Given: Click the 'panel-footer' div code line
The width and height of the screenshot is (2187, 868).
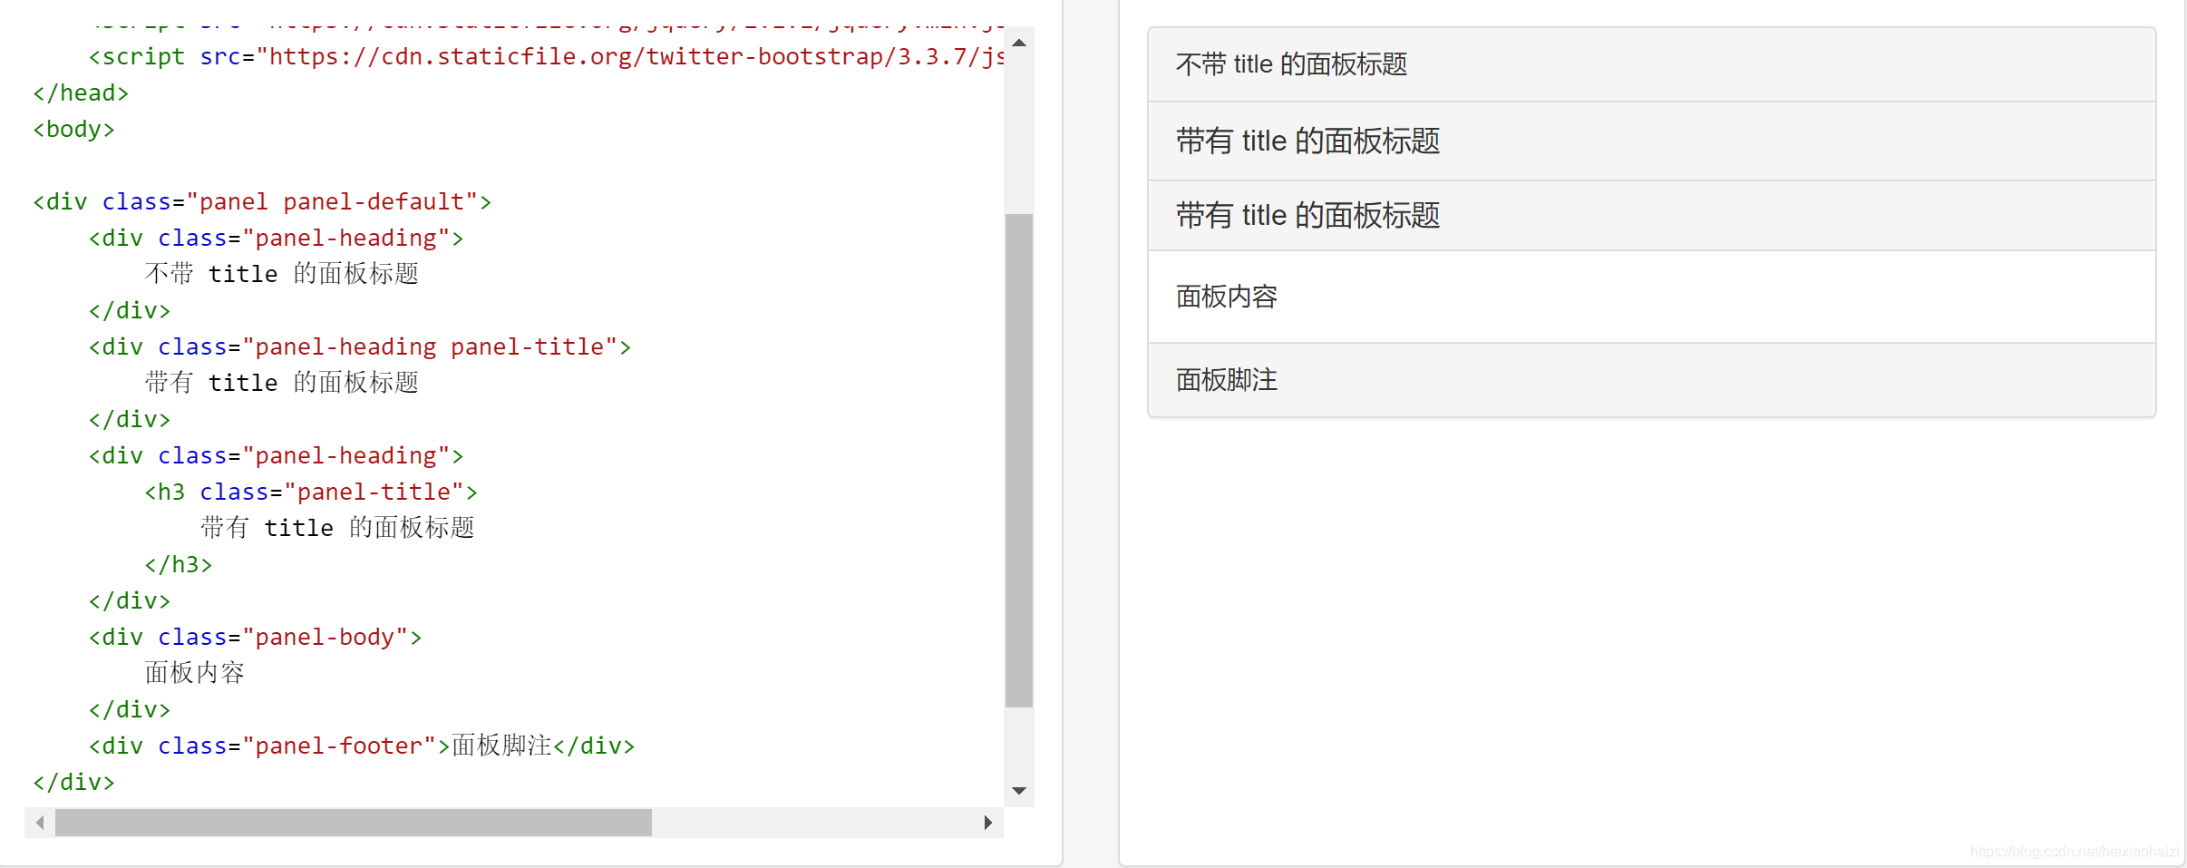Looking at the screenshot, I should 362,746.
